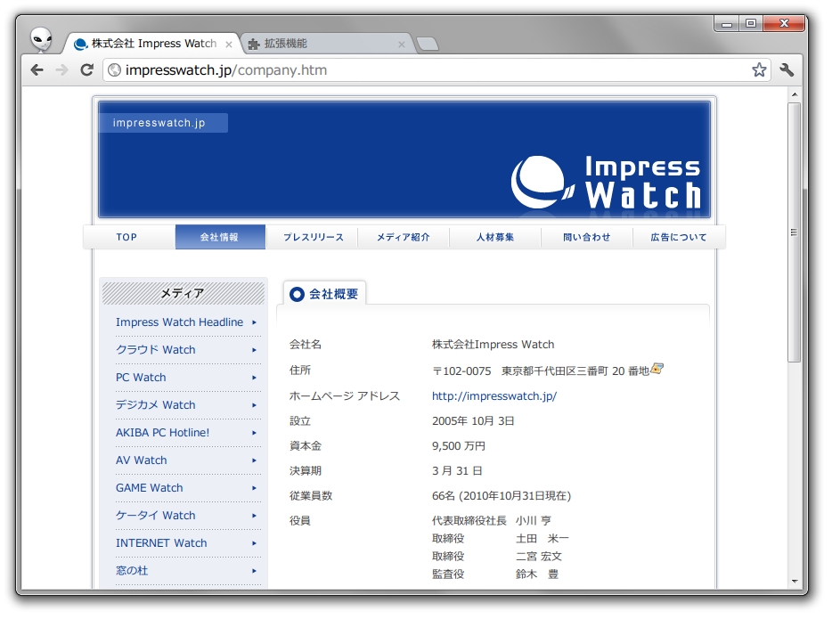Click the arrow beside 窓の杜
Screen dimensions: 832x619
click(254, 571)
